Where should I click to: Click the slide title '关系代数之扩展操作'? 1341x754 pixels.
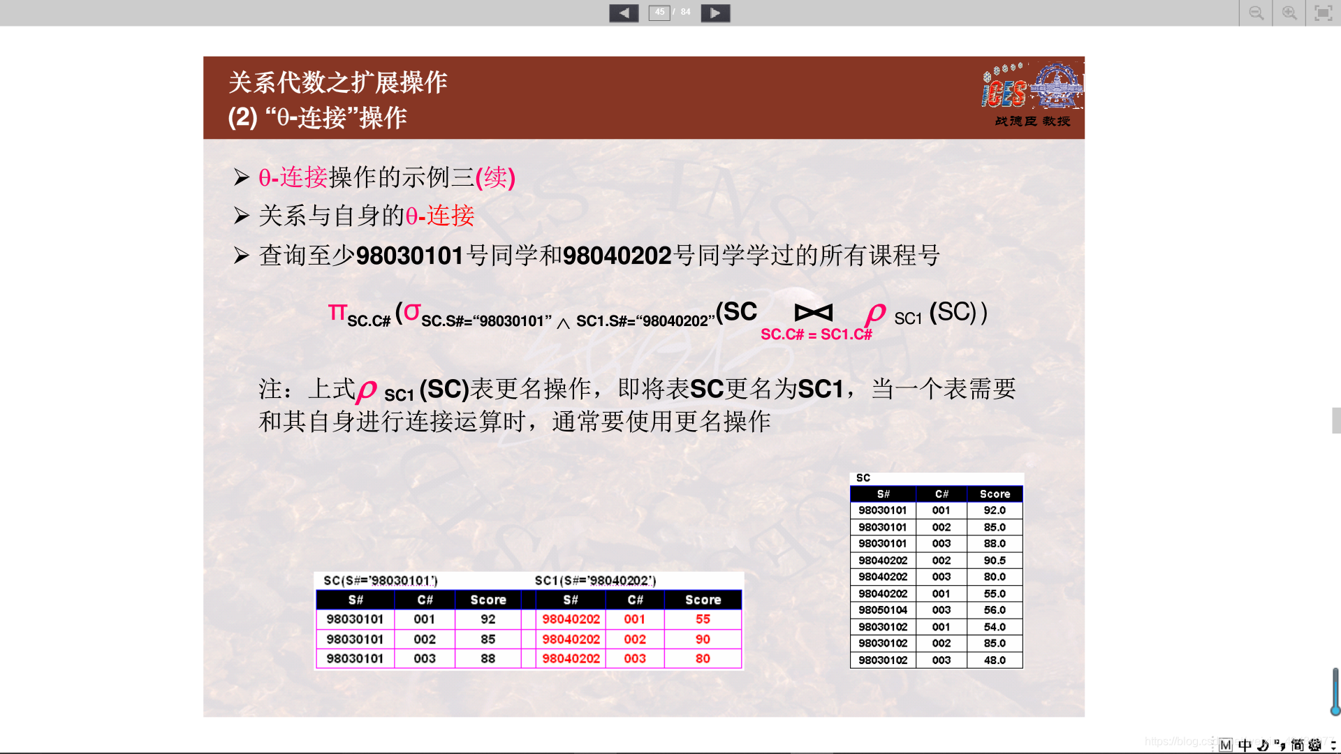(338, 82)
